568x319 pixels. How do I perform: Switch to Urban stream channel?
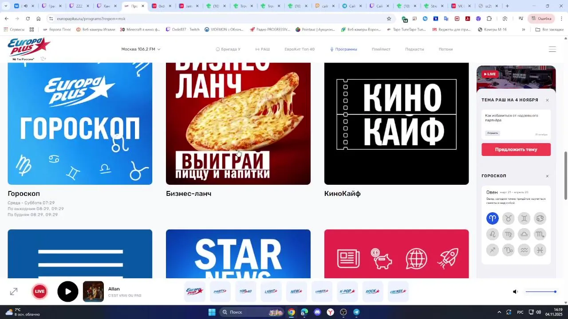(322, 292)
